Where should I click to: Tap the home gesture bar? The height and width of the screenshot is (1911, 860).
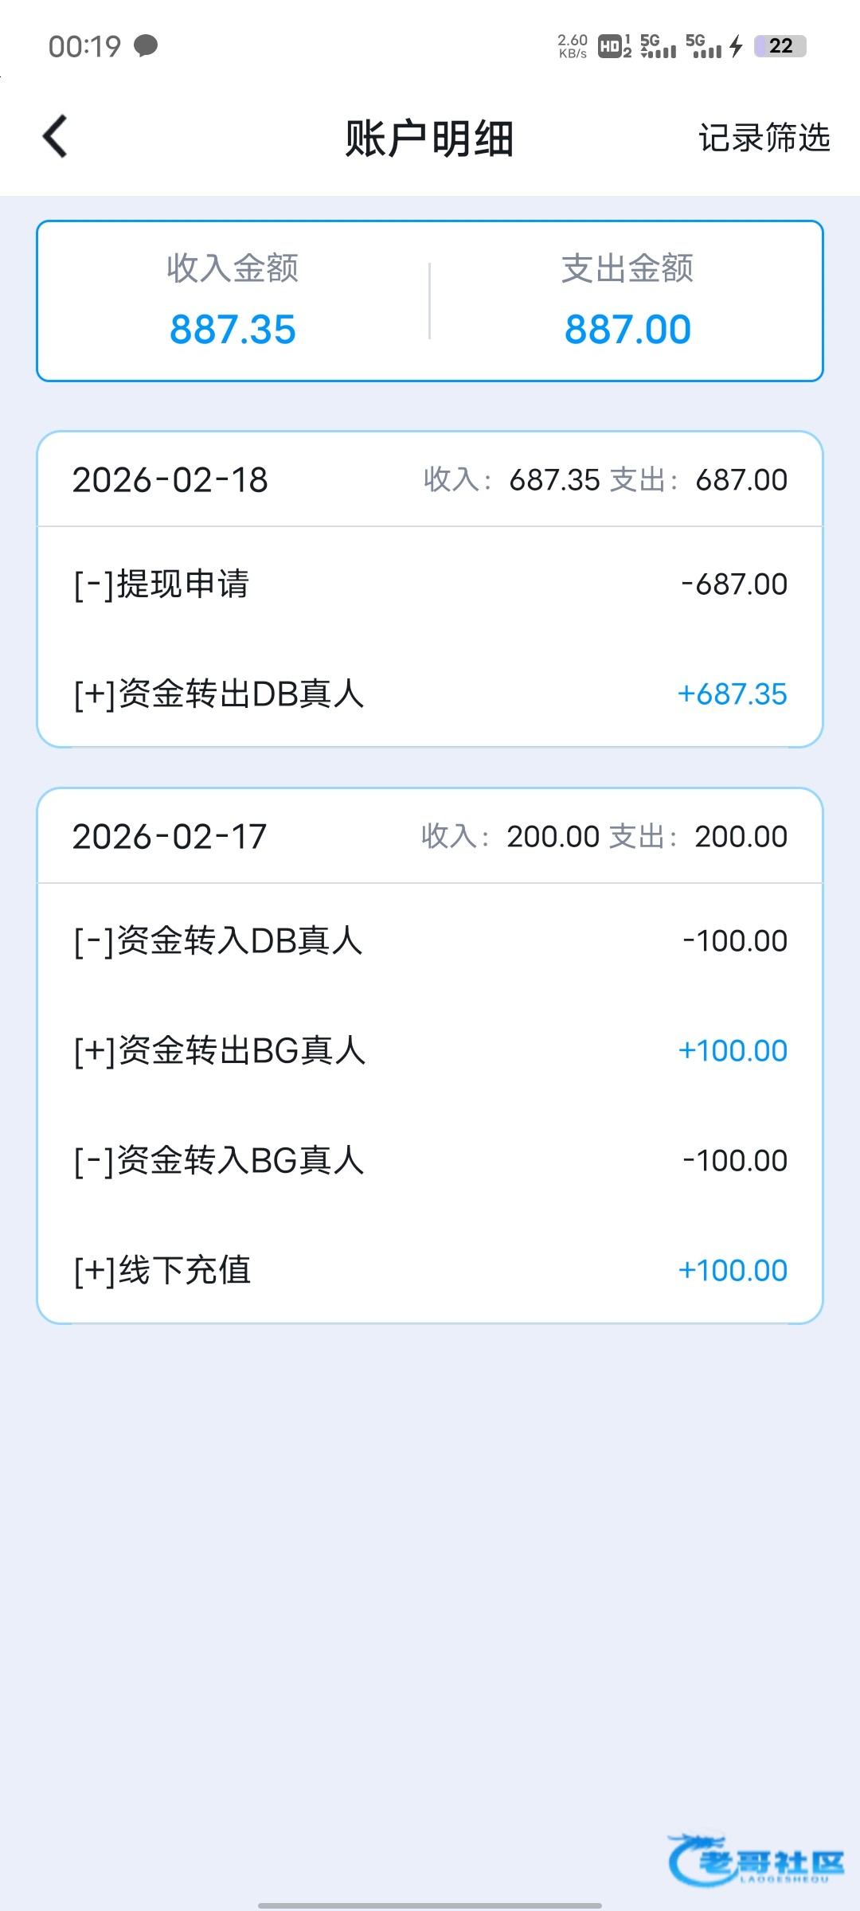pos(430,1905)
